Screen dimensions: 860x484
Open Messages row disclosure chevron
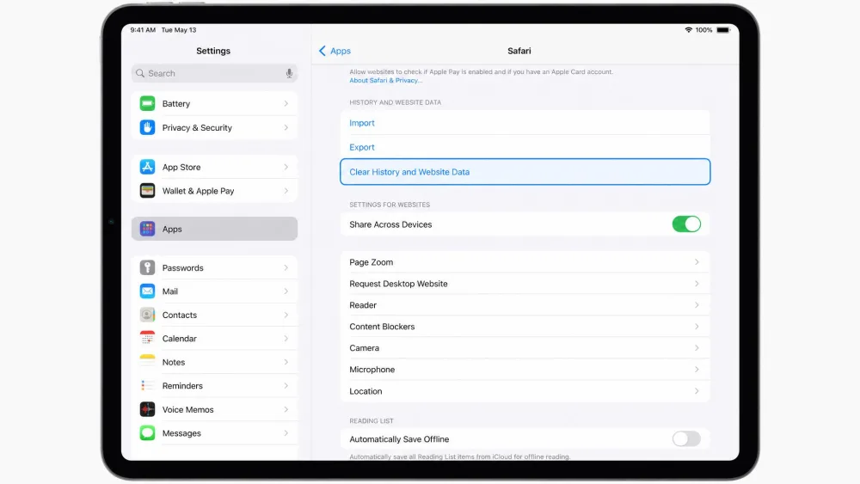[286, 433]
